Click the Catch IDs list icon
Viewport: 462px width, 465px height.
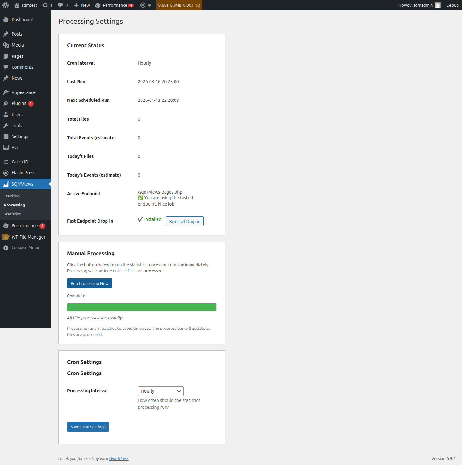pos(6,162)
